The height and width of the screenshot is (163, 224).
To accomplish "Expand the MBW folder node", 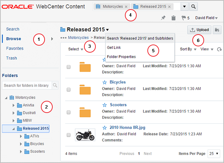I will (x=13, y=121).
